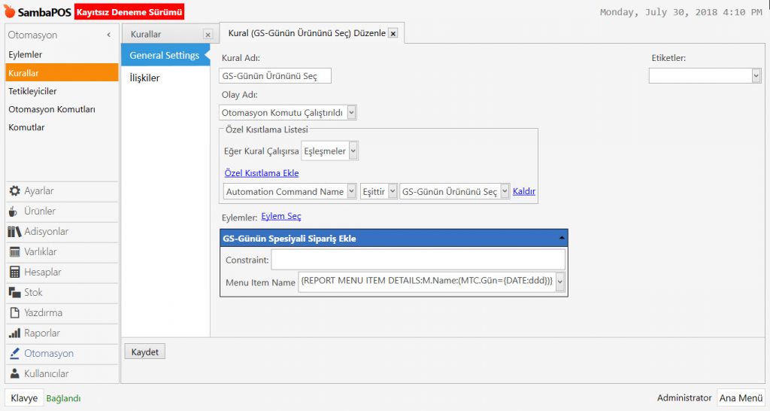Collapse the GS-Günün Spesiyali Sipariş Ekle action

click(560, 238)
